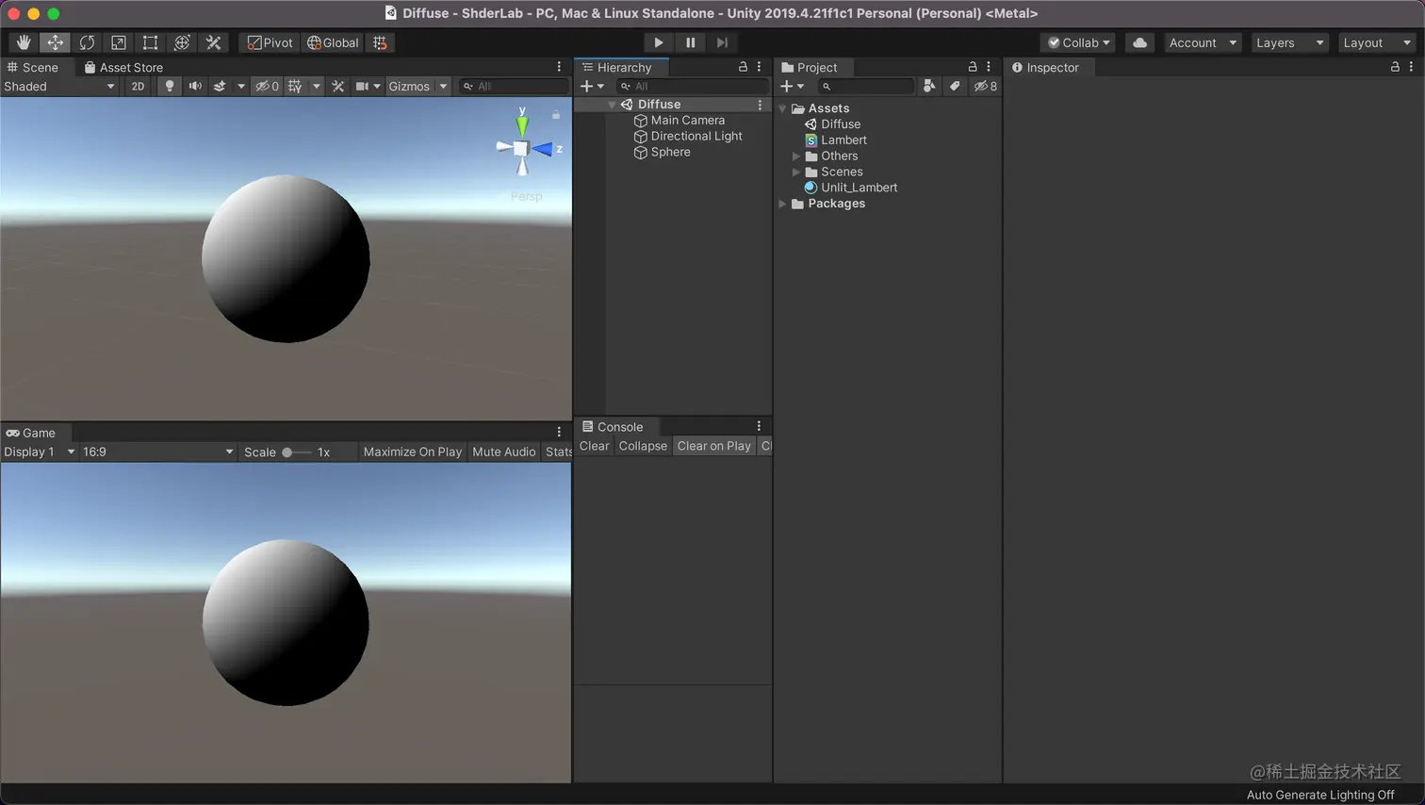
Task: Toggle Inspector panel lock
Action: tap(1395, 67)
